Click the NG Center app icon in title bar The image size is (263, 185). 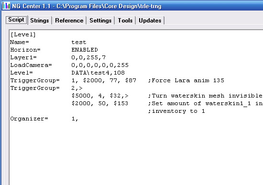pos(6,6)
